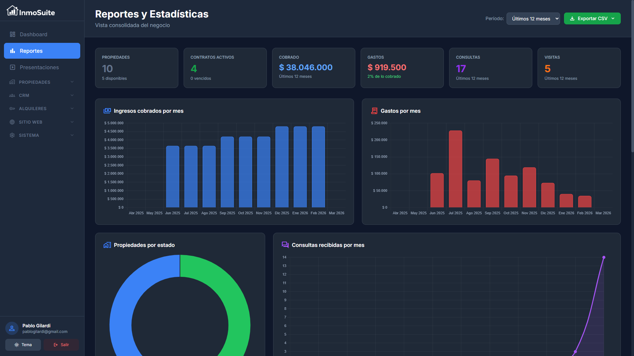This screenshot has width=634, height=356.
Task: Click the Presentaciones play icon
Action: (13, 67)
